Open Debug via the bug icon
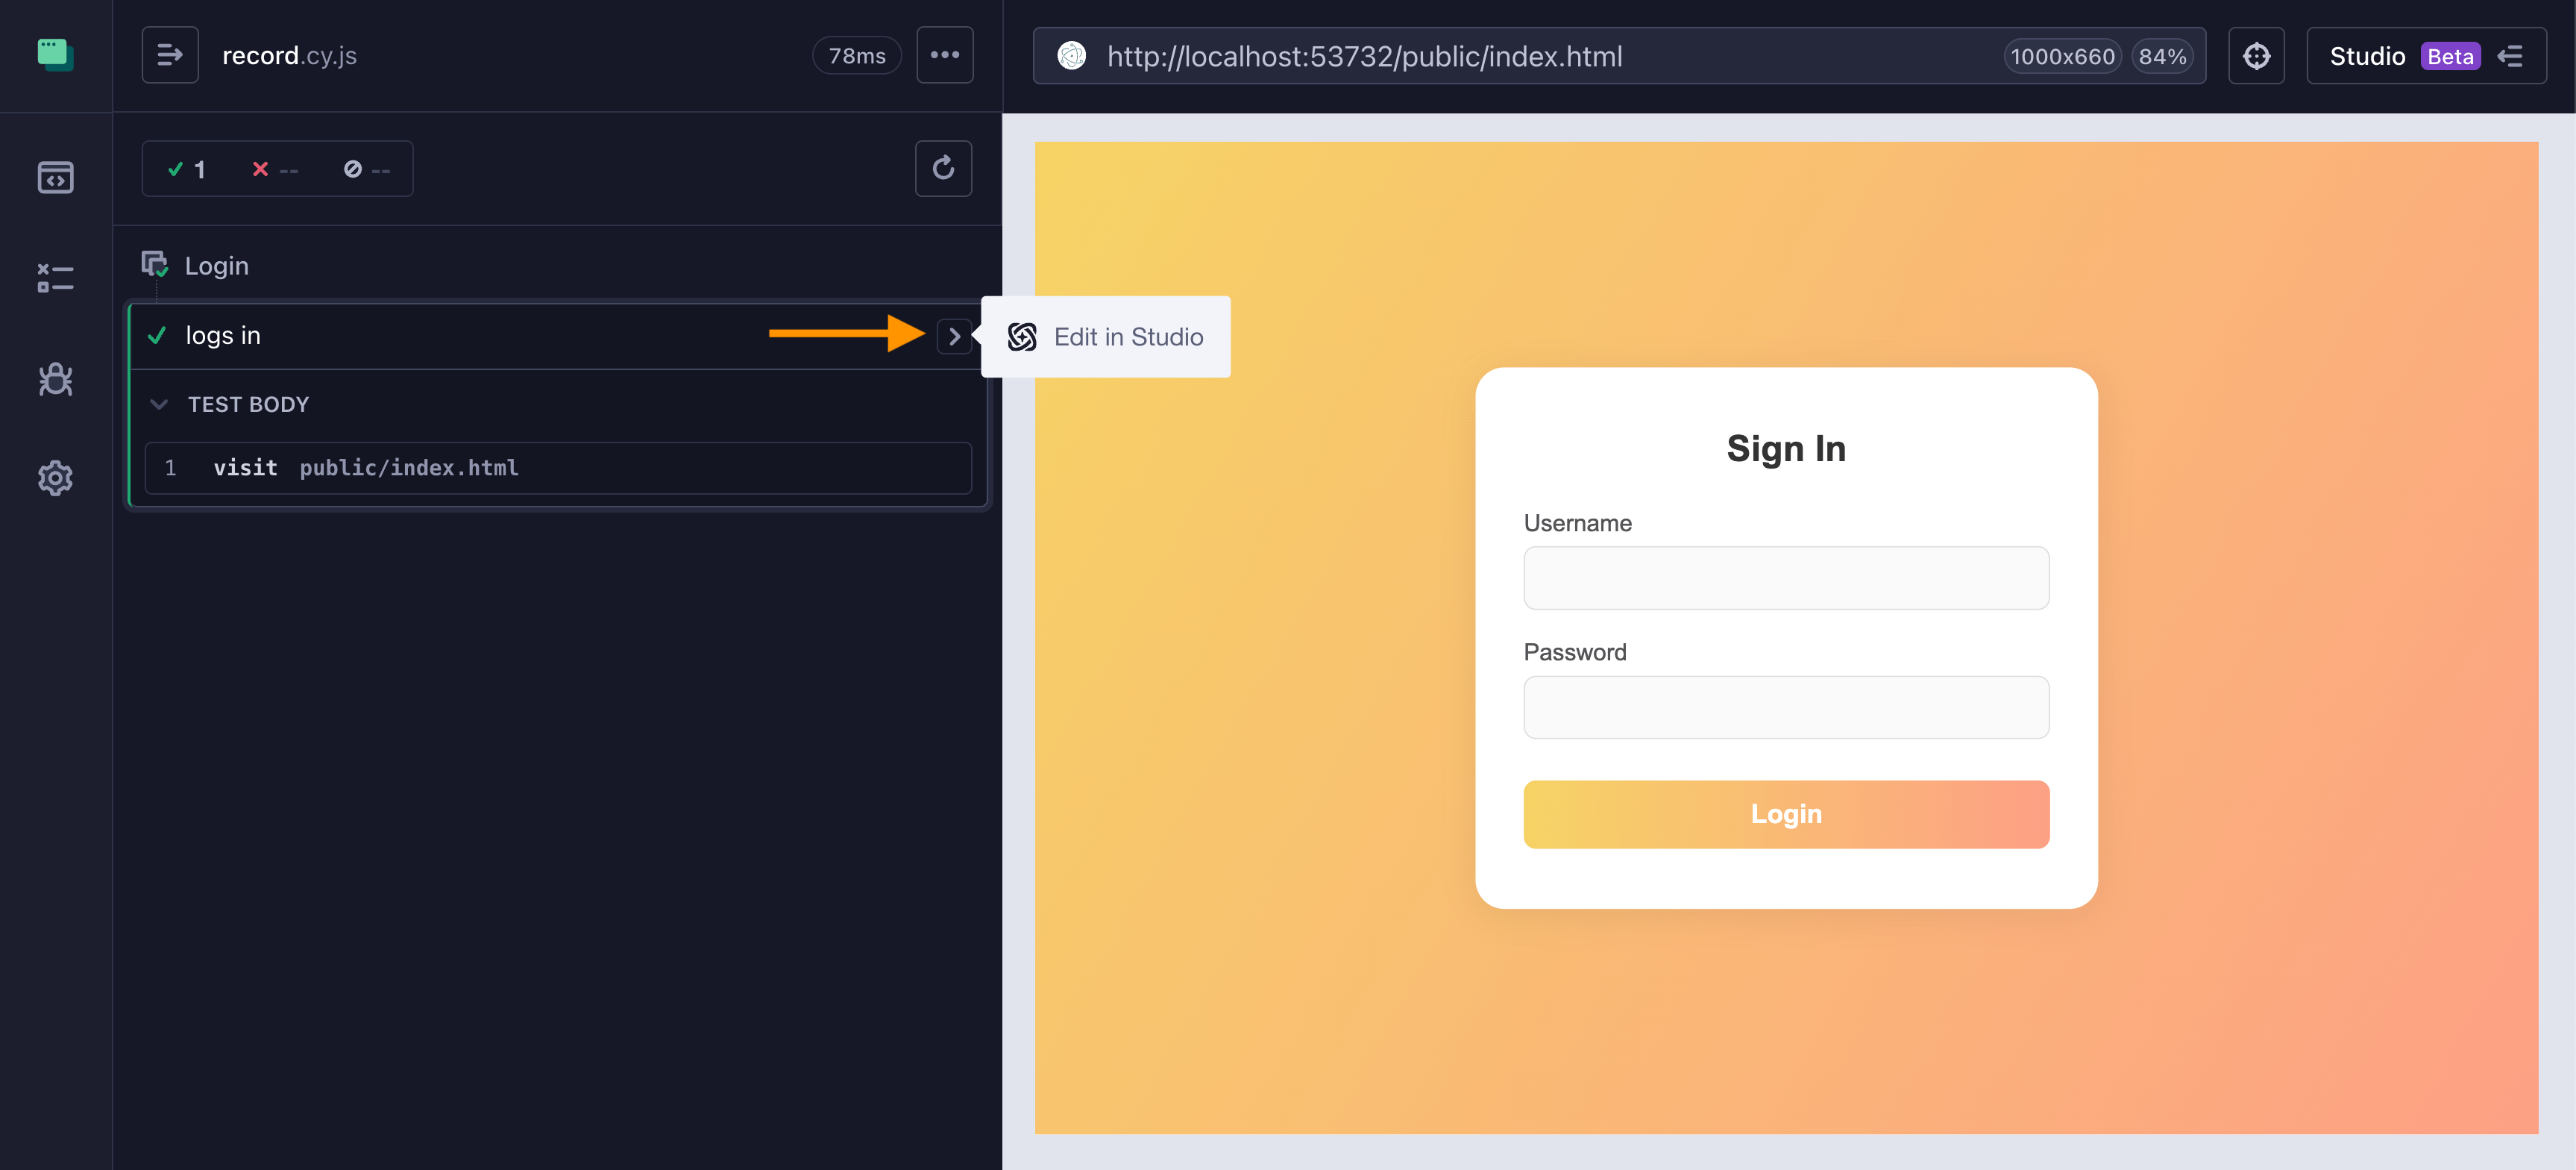2576x1170 pixels. (x=55, y=379)
